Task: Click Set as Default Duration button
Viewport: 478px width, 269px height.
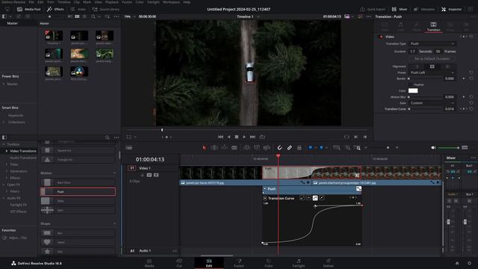Action: pos(432,58)
